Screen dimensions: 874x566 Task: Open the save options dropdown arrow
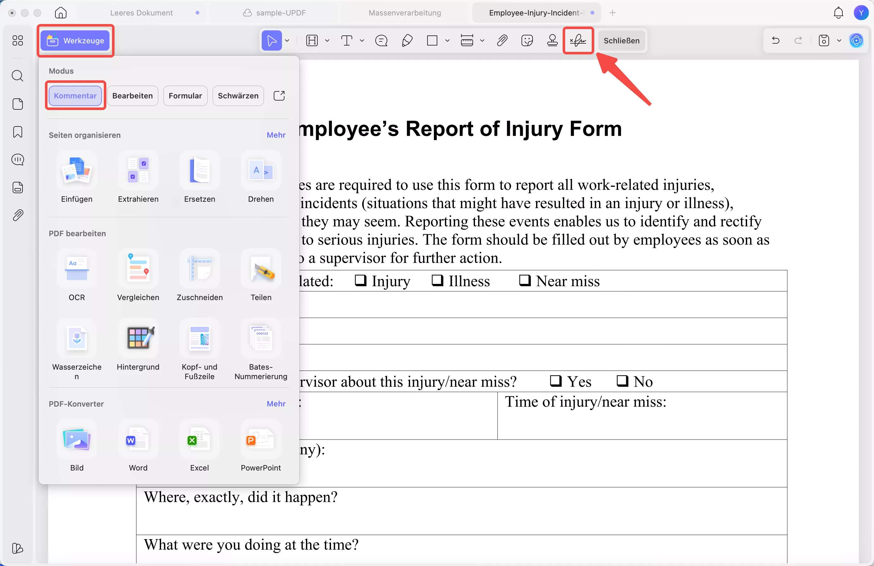[x=839, y=40]
